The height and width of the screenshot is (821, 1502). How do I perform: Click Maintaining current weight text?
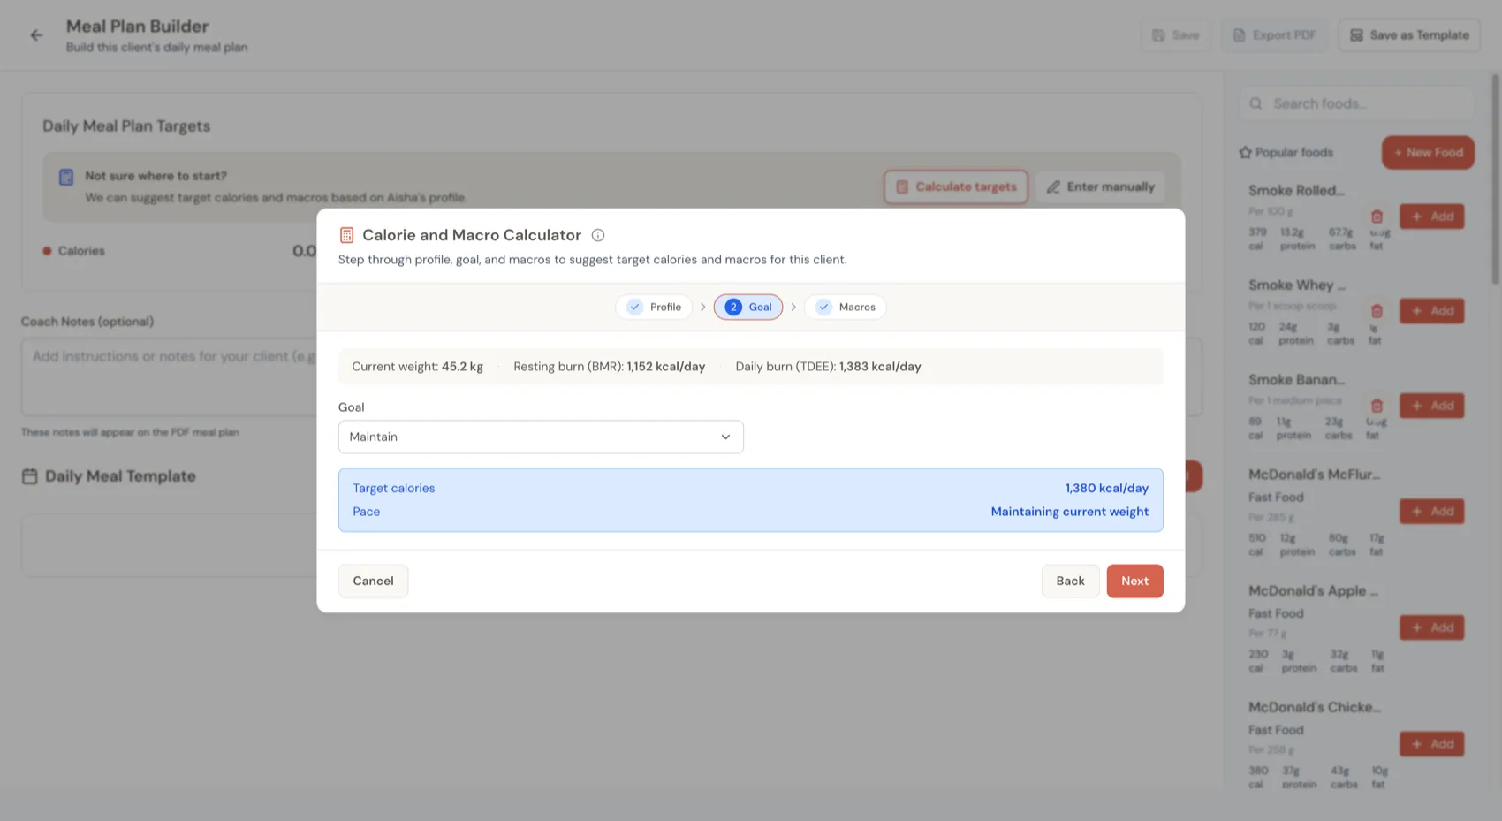(x=1069, y=512)
